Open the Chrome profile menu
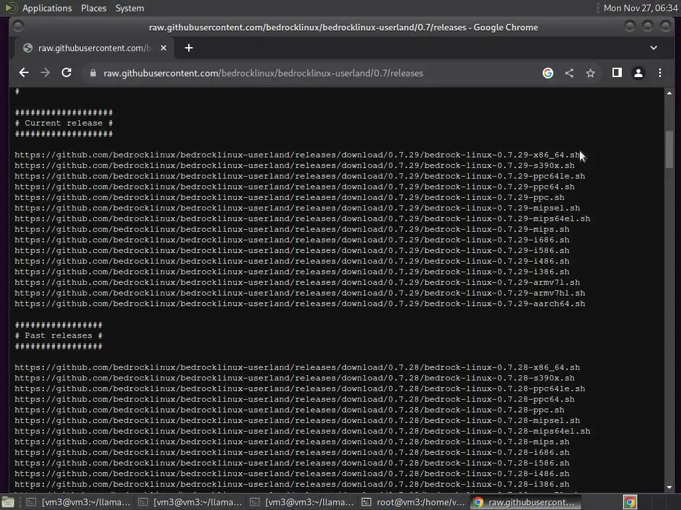This screenshot has width=681, height=510. pyautogui.click(x=638, y=73)
